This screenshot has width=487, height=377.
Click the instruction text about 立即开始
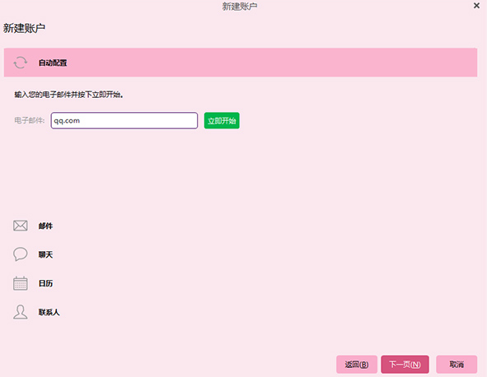point(68,95)
